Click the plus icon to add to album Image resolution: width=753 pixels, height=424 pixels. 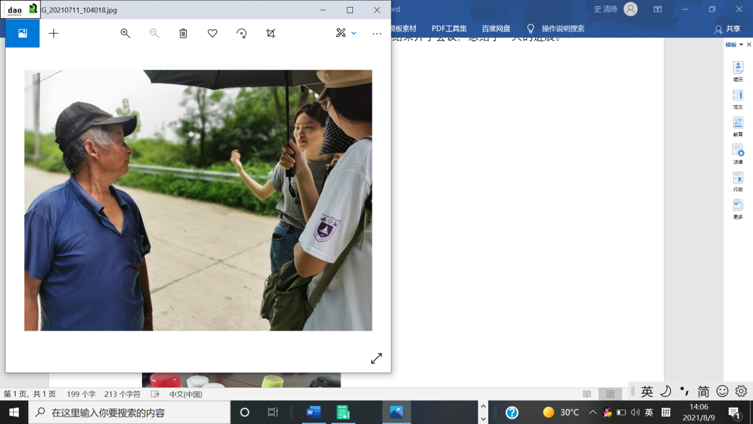pyautogui.click(x=54, y=33)
